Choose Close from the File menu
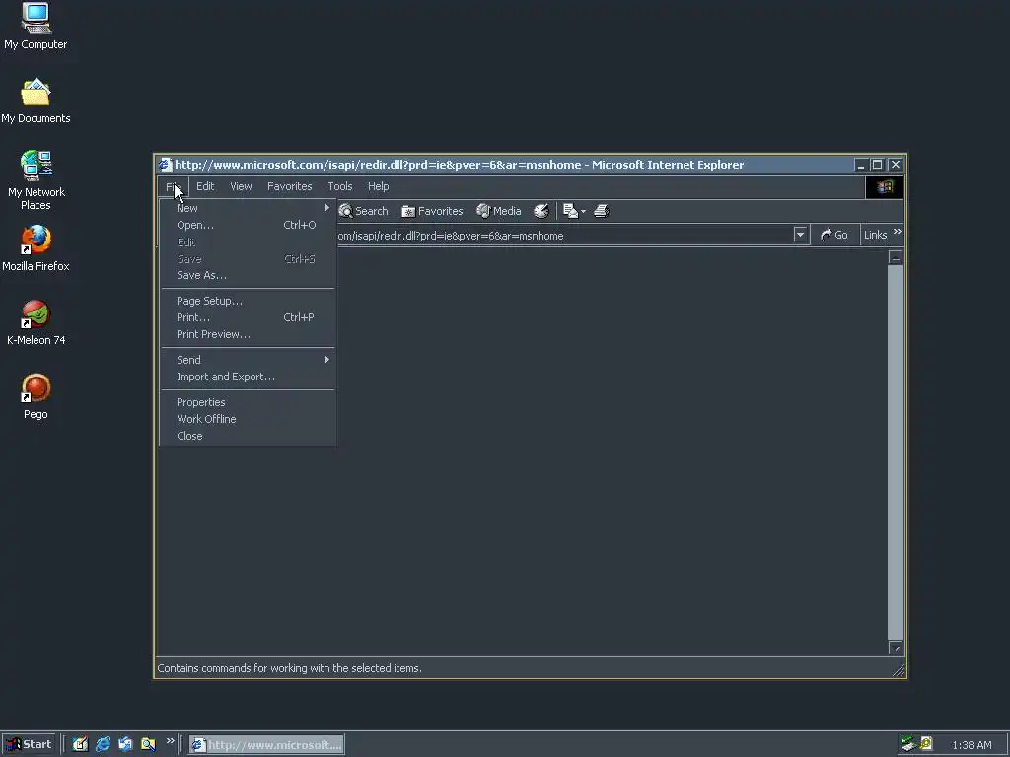This screenshot has height=757, width=1010. click(x=248, y=436)
